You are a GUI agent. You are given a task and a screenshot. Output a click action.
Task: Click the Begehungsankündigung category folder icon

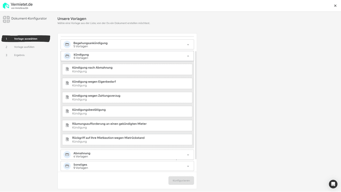(x=67, y=45)
